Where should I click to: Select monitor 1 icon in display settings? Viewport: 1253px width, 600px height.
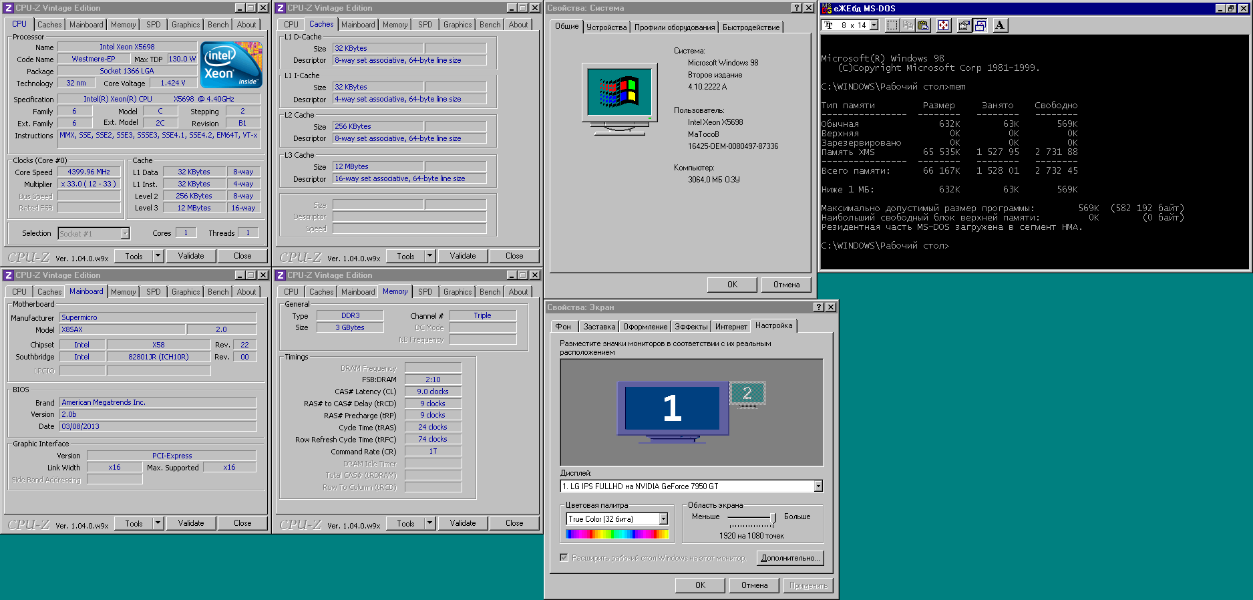672,408
